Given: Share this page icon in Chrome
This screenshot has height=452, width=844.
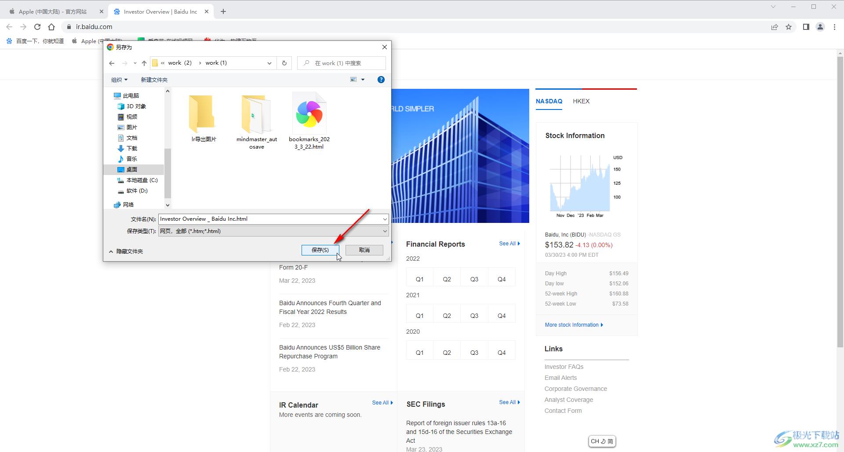Looking at the screenshot, I should pos(775,27).
